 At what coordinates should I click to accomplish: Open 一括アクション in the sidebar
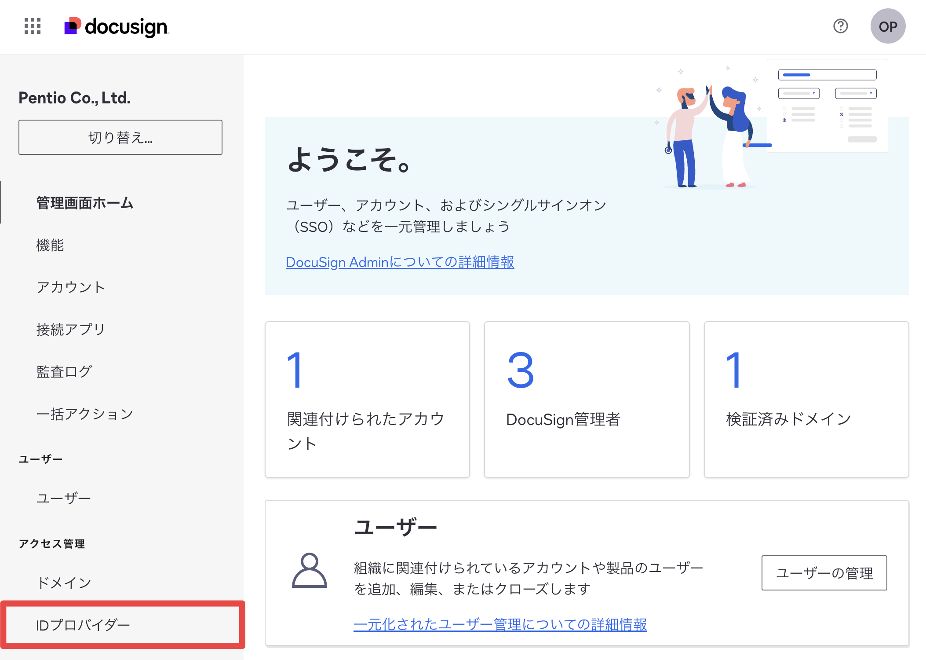click(84, 414)
